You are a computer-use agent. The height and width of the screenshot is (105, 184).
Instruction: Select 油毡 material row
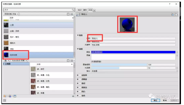click(38, 49)
